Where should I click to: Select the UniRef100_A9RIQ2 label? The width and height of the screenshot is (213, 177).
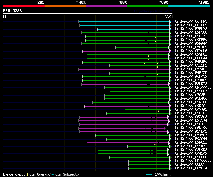coord(191,113)
